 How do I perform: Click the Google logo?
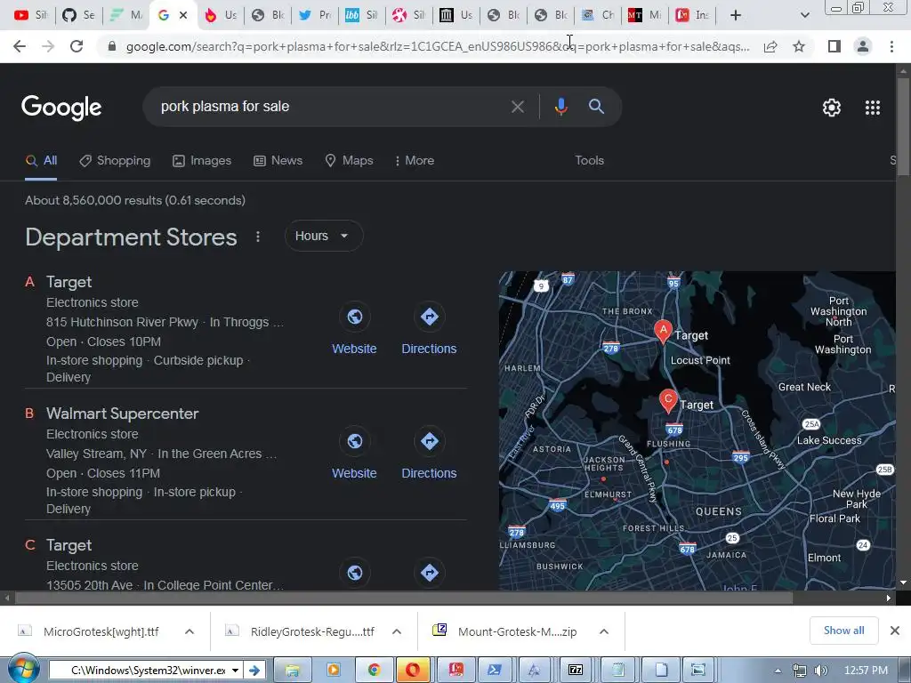pos(61,108)
